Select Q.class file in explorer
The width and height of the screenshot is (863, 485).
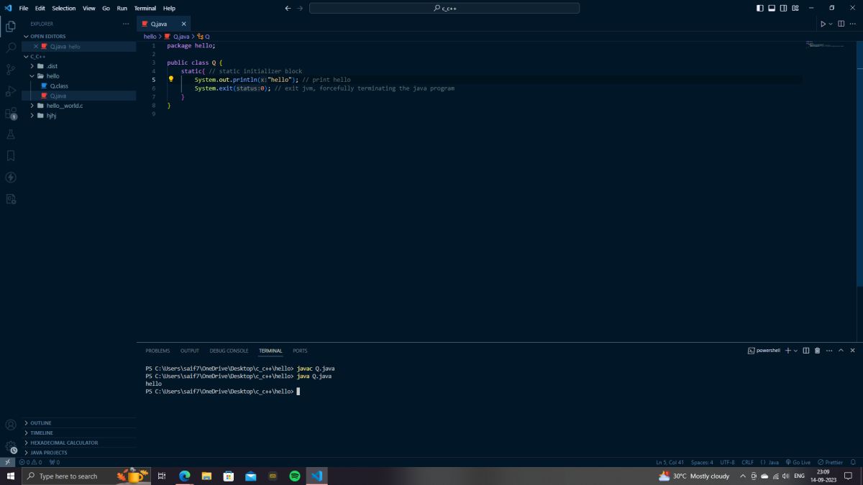point(79,86)
